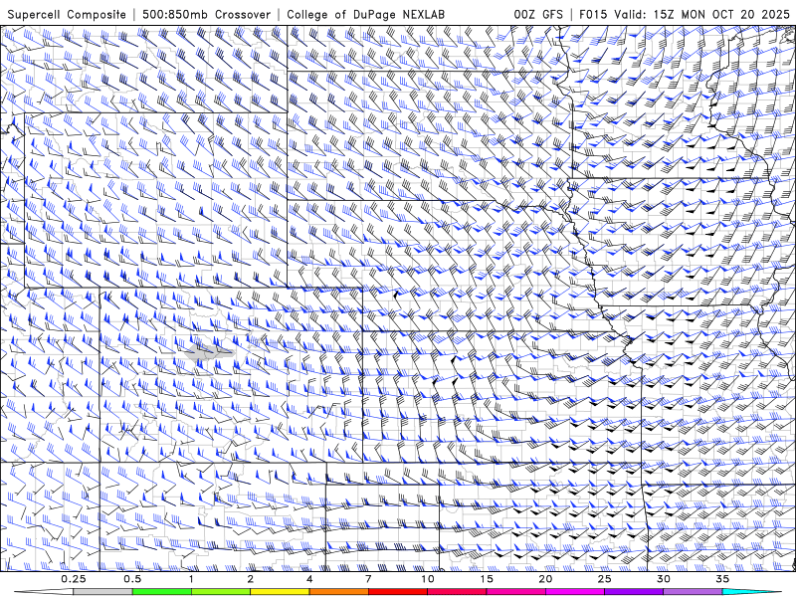Click the "10" legend value
The width and height of the screenshot is (796, 597).
coord(428,579)
